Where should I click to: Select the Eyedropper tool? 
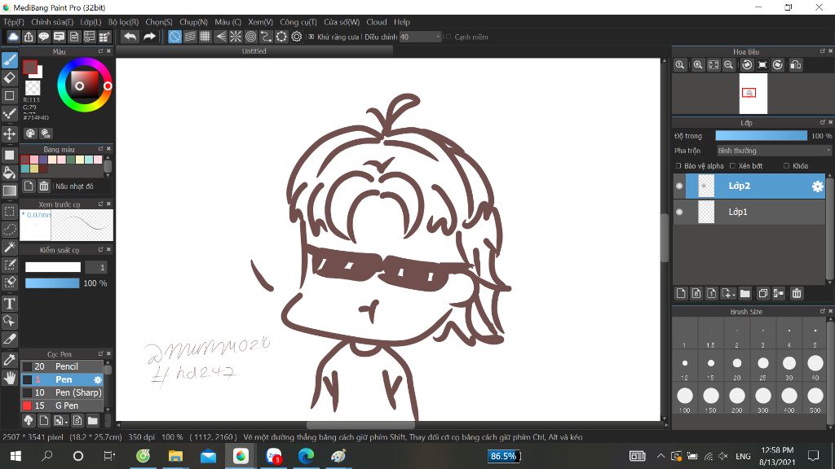coord(10,359)
